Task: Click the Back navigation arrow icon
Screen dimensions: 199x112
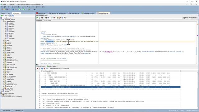Action: [x=13, y=9]
